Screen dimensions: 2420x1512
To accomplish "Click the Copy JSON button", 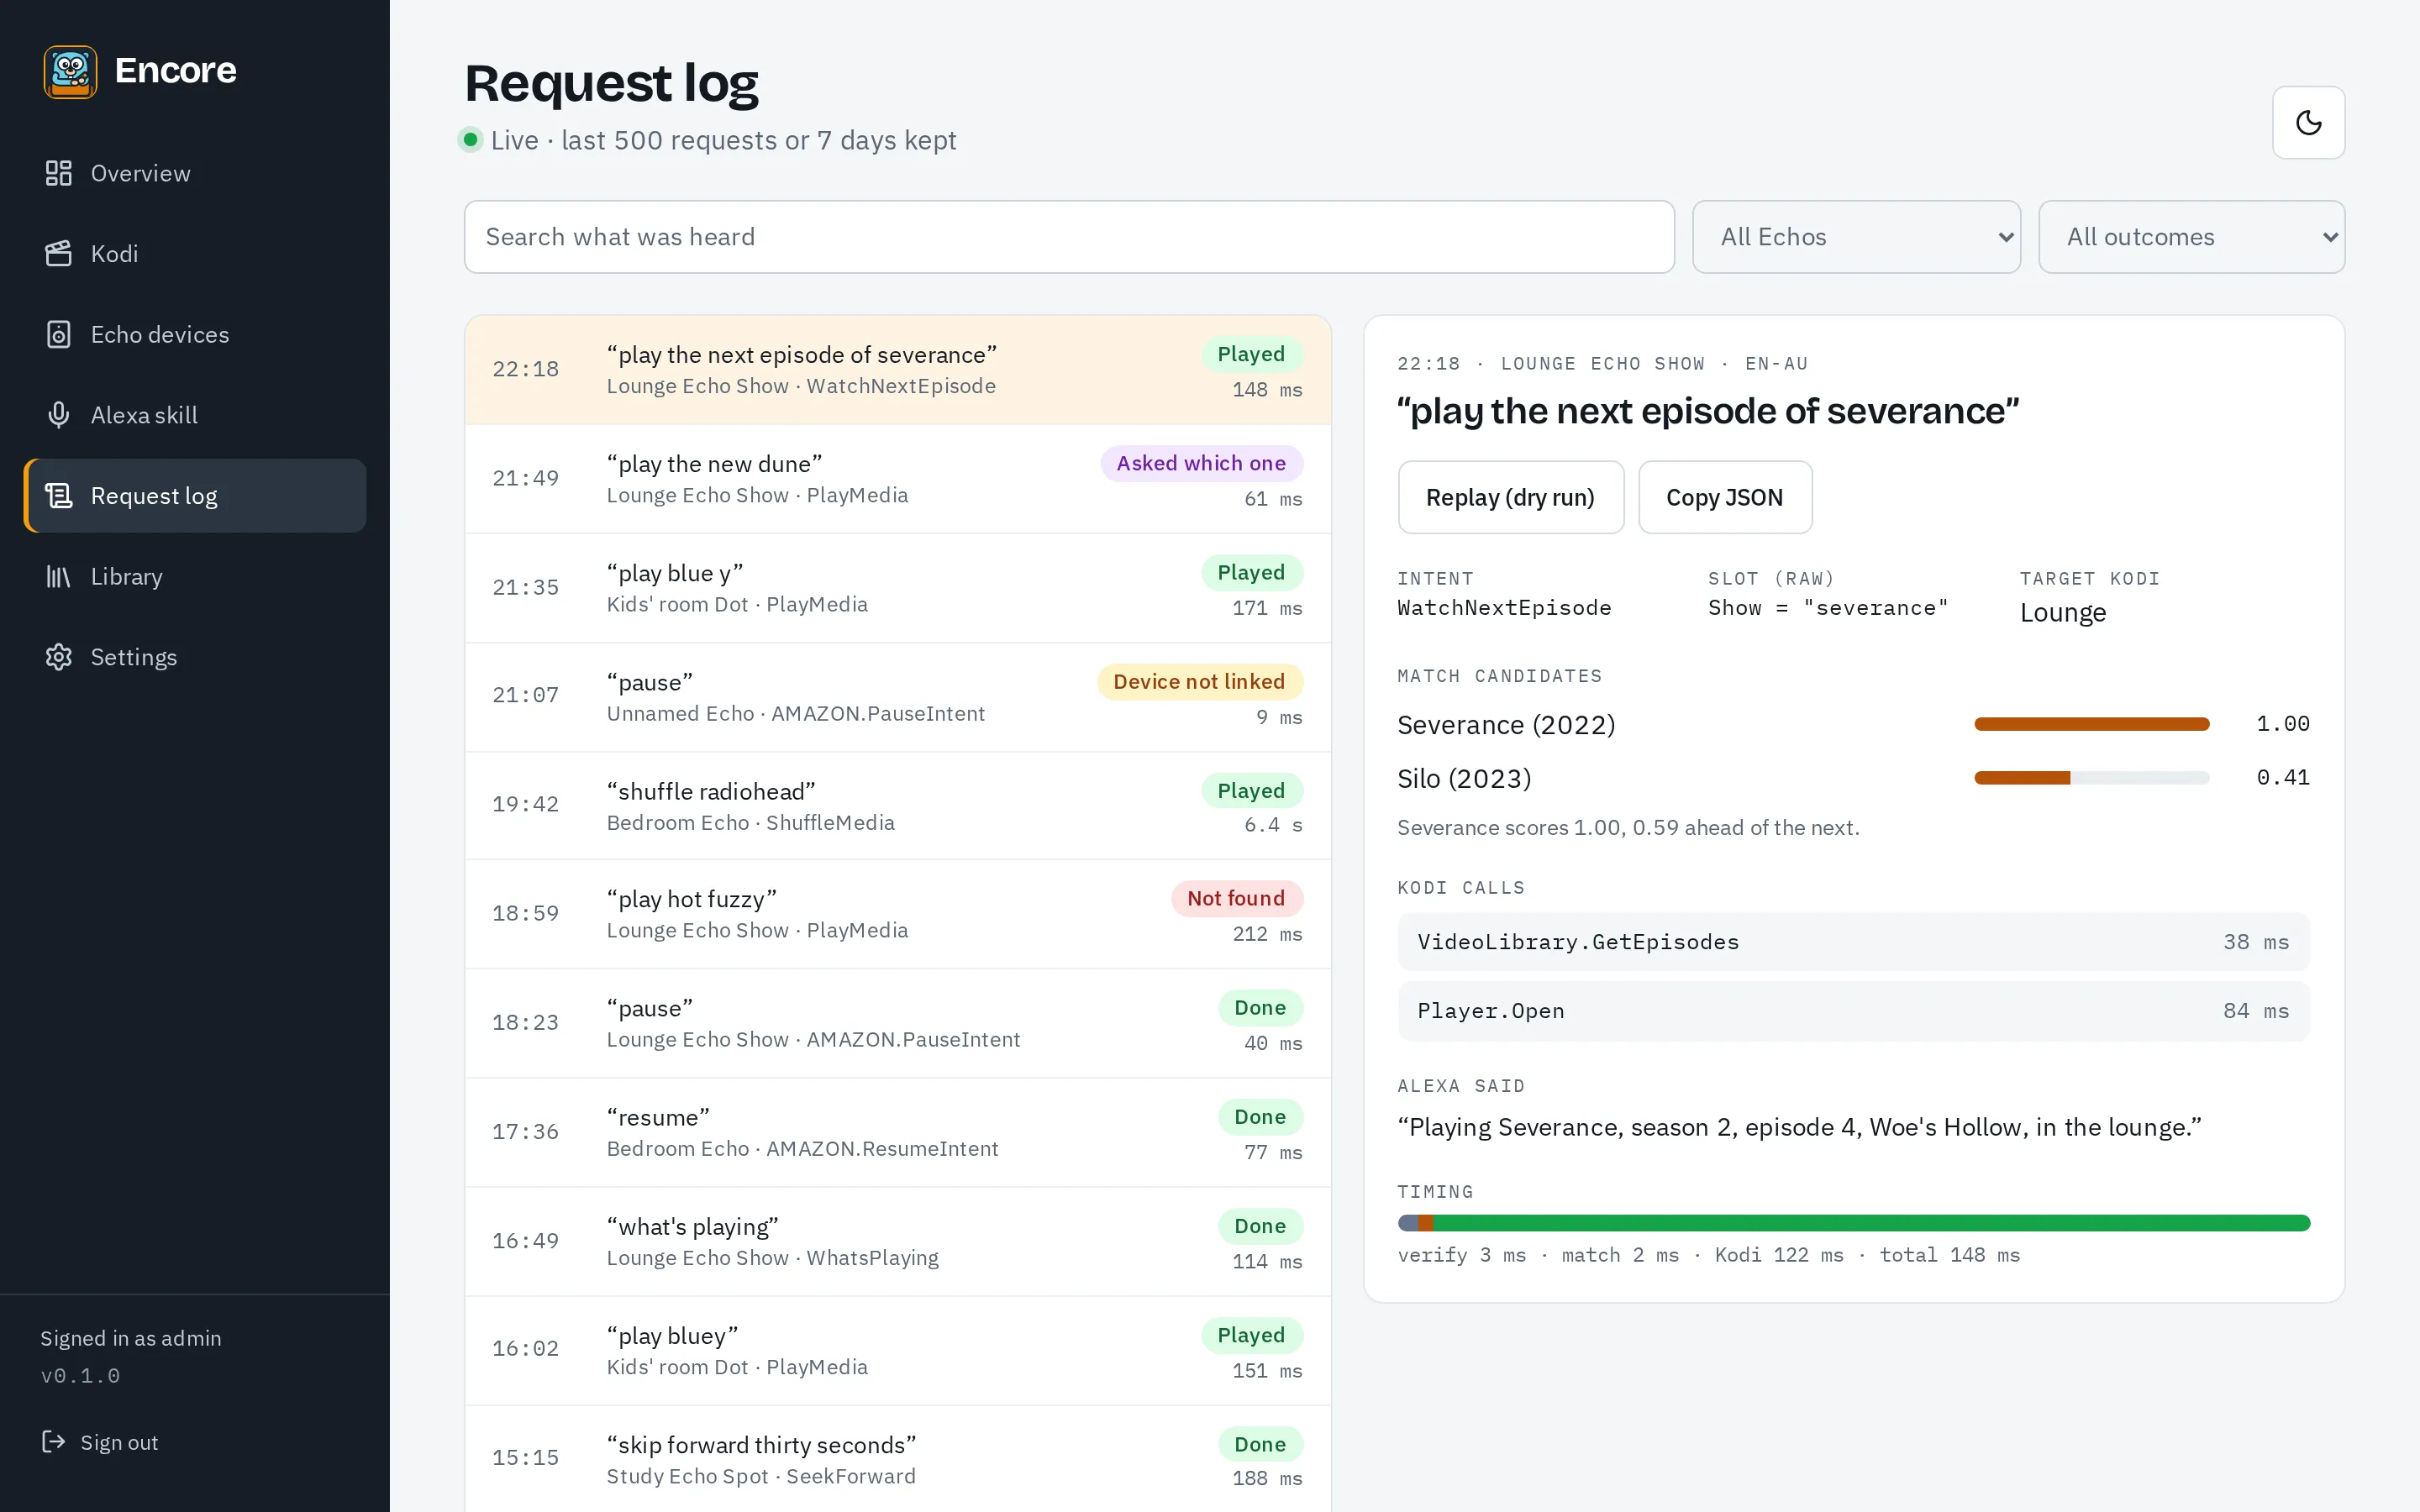I will pyautogui.click(x=1724, y=497).
